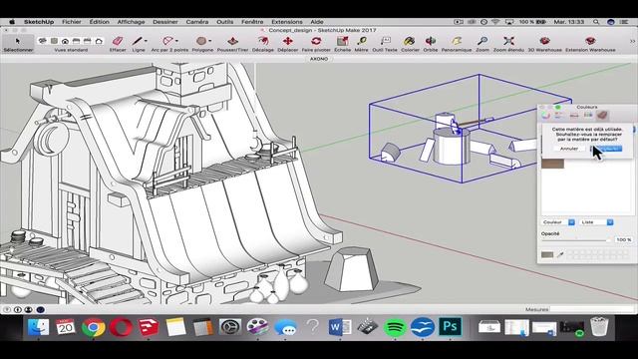Open Spotlight search in menu bar

(x=596, y=22)
